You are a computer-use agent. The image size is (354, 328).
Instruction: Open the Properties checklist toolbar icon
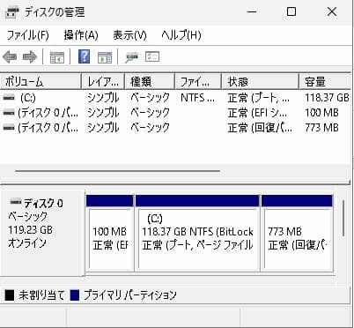[152, 56]
